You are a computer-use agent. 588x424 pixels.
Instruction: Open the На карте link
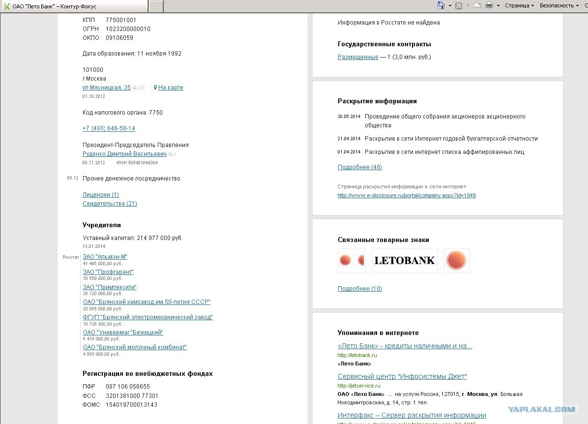point(171,88)
